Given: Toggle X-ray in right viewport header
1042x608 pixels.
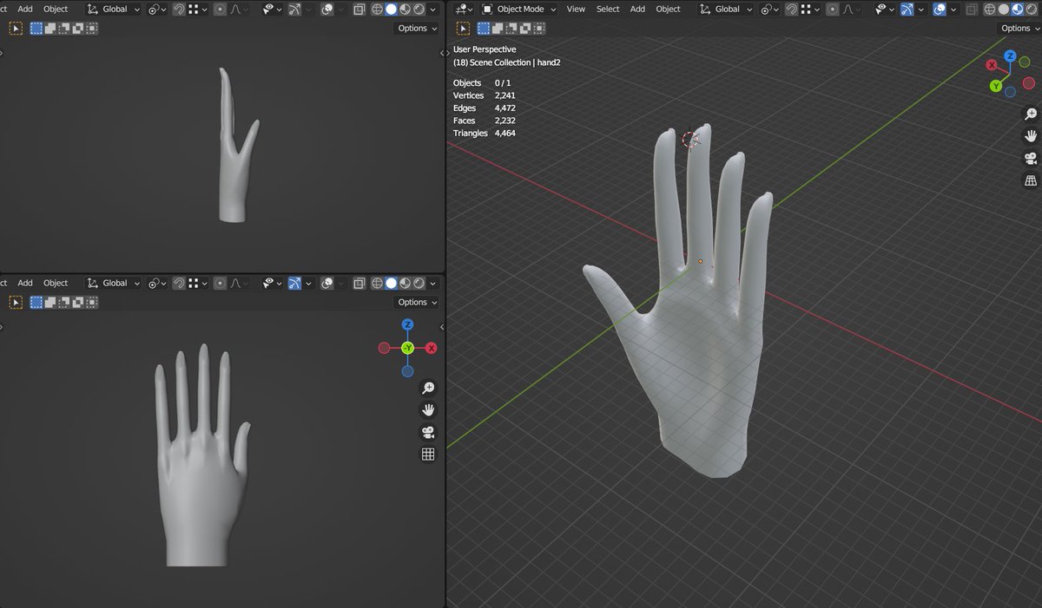Looking at the screenshot, I should click(971, 9).
